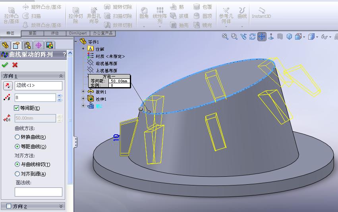Open the 曲线 curves tool
Screen dimensions: 338x212
pyautogui.click(x=242, y=13)
